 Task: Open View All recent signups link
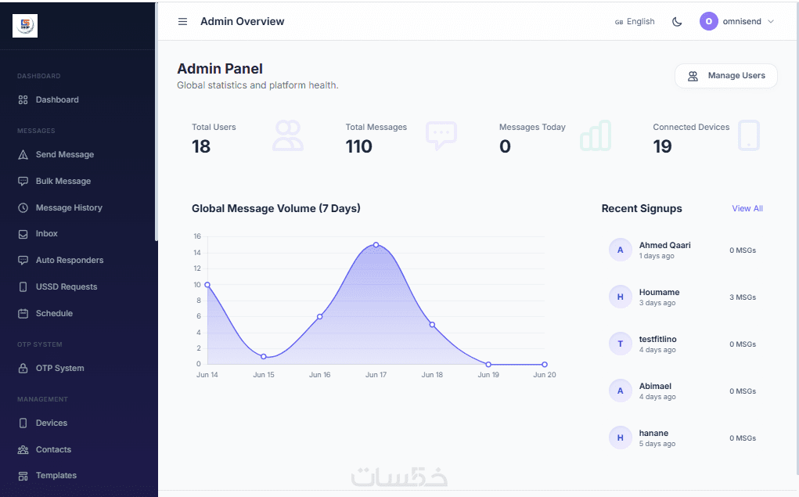click(x=747, y=208)
